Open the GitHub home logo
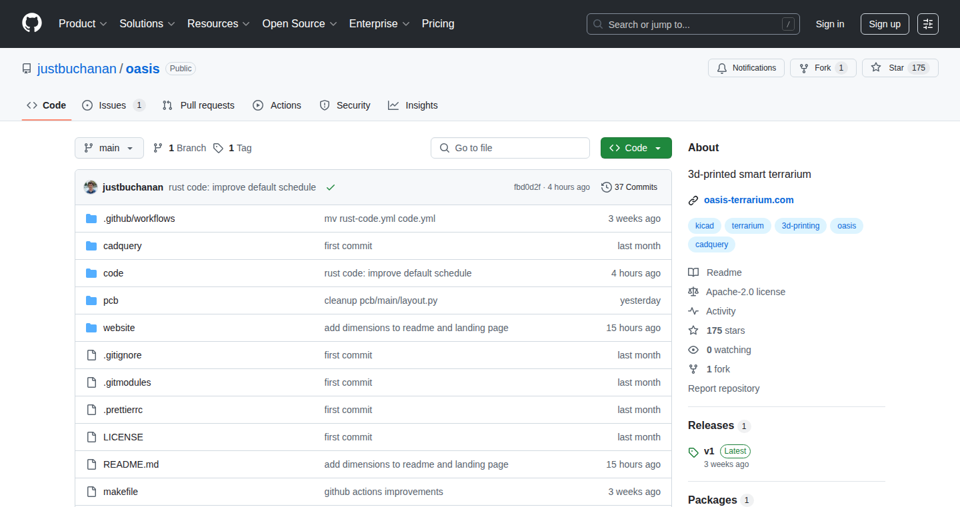Viewport: 960px width, 507px height. (32, 23)
